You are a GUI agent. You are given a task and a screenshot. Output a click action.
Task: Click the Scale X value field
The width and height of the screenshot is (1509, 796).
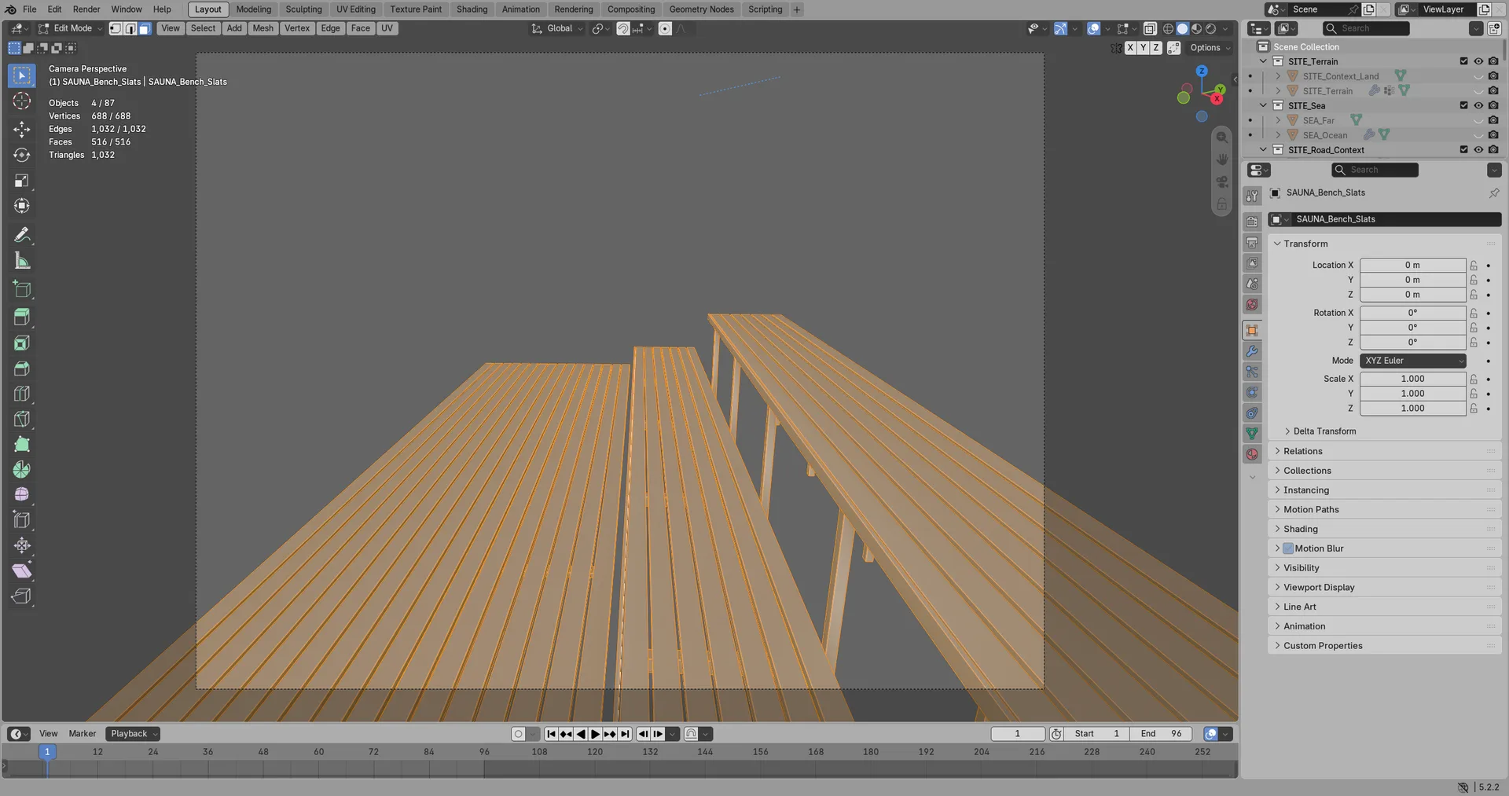point(1412,379)
